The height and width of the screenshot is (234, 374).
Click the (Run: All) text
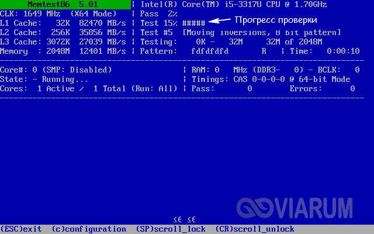click(154, 89)
